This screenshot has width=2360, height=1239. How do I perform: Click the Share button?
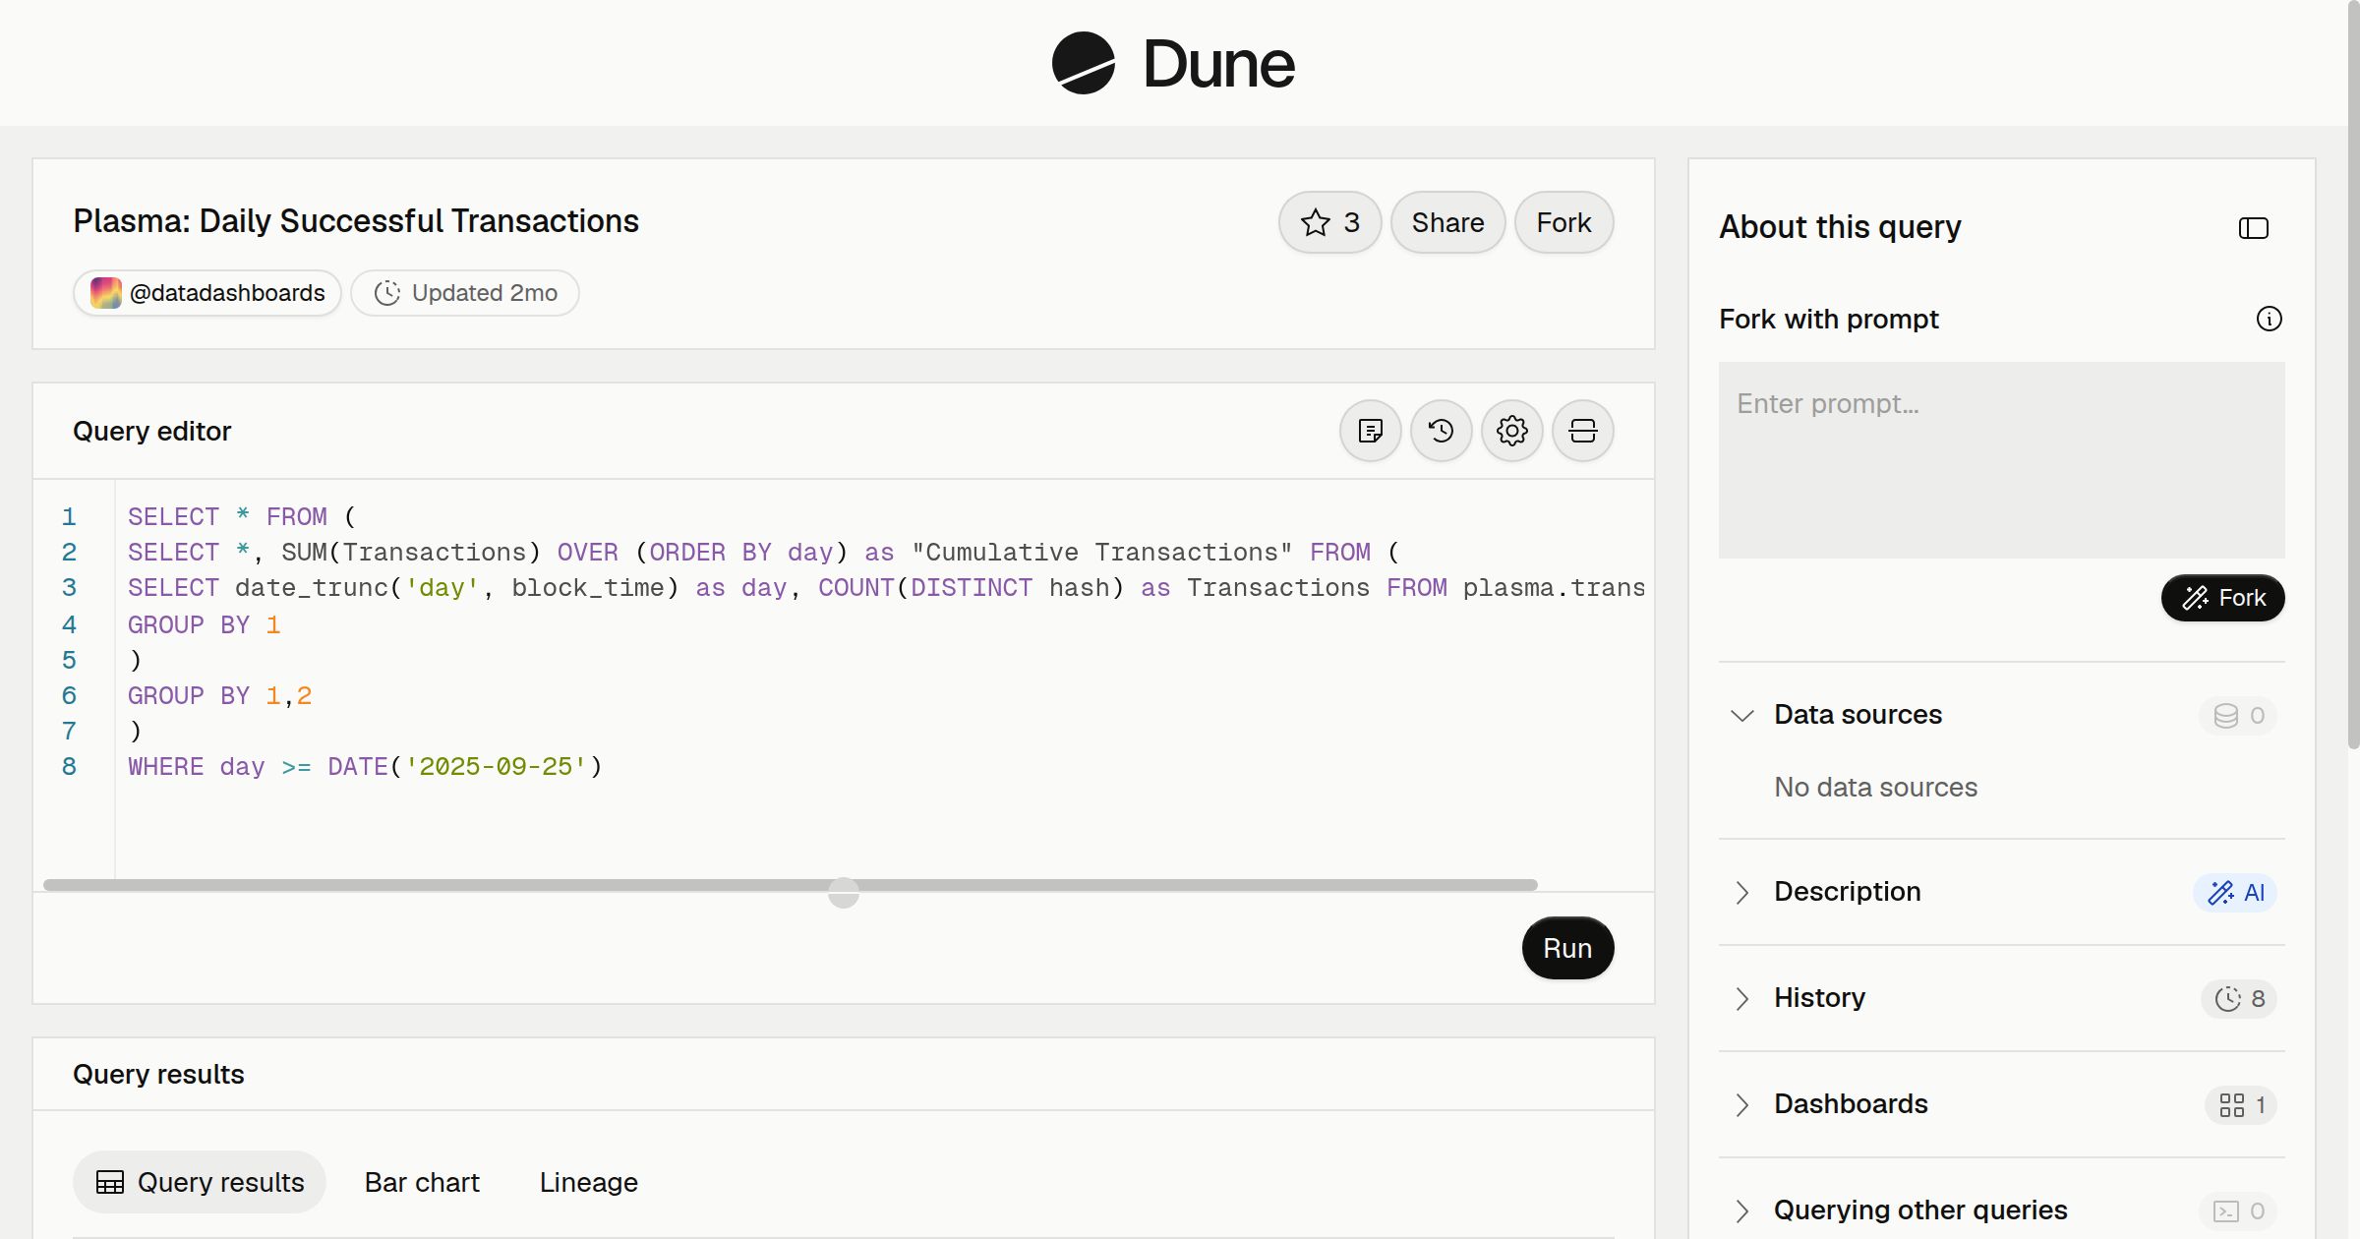(1447, 222)
